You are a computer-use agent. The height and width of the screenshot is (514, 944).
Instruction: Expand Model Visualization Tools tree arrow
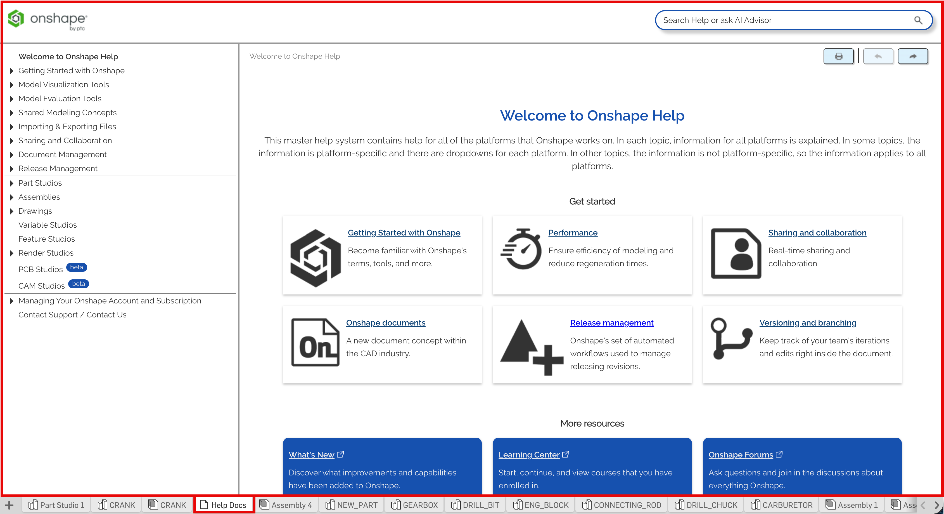point(11,85)
